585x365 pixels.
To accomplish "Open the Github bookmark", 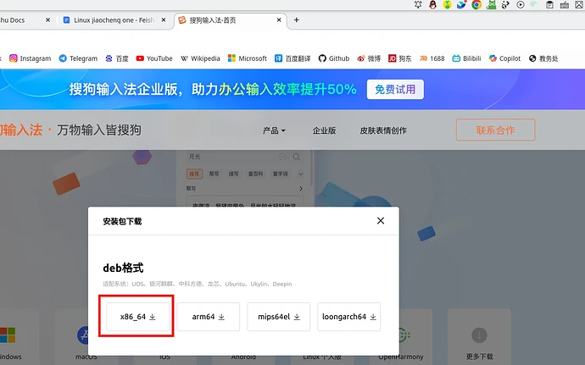I will [x=333, y=58].
